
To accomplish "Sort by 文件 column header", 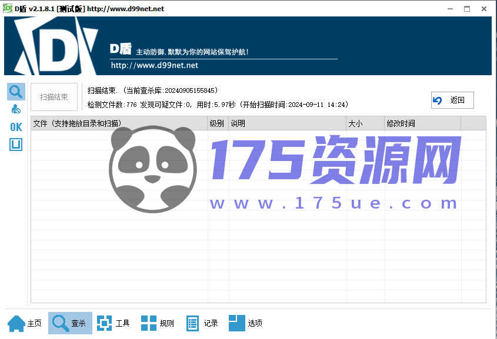I will 119,123.
